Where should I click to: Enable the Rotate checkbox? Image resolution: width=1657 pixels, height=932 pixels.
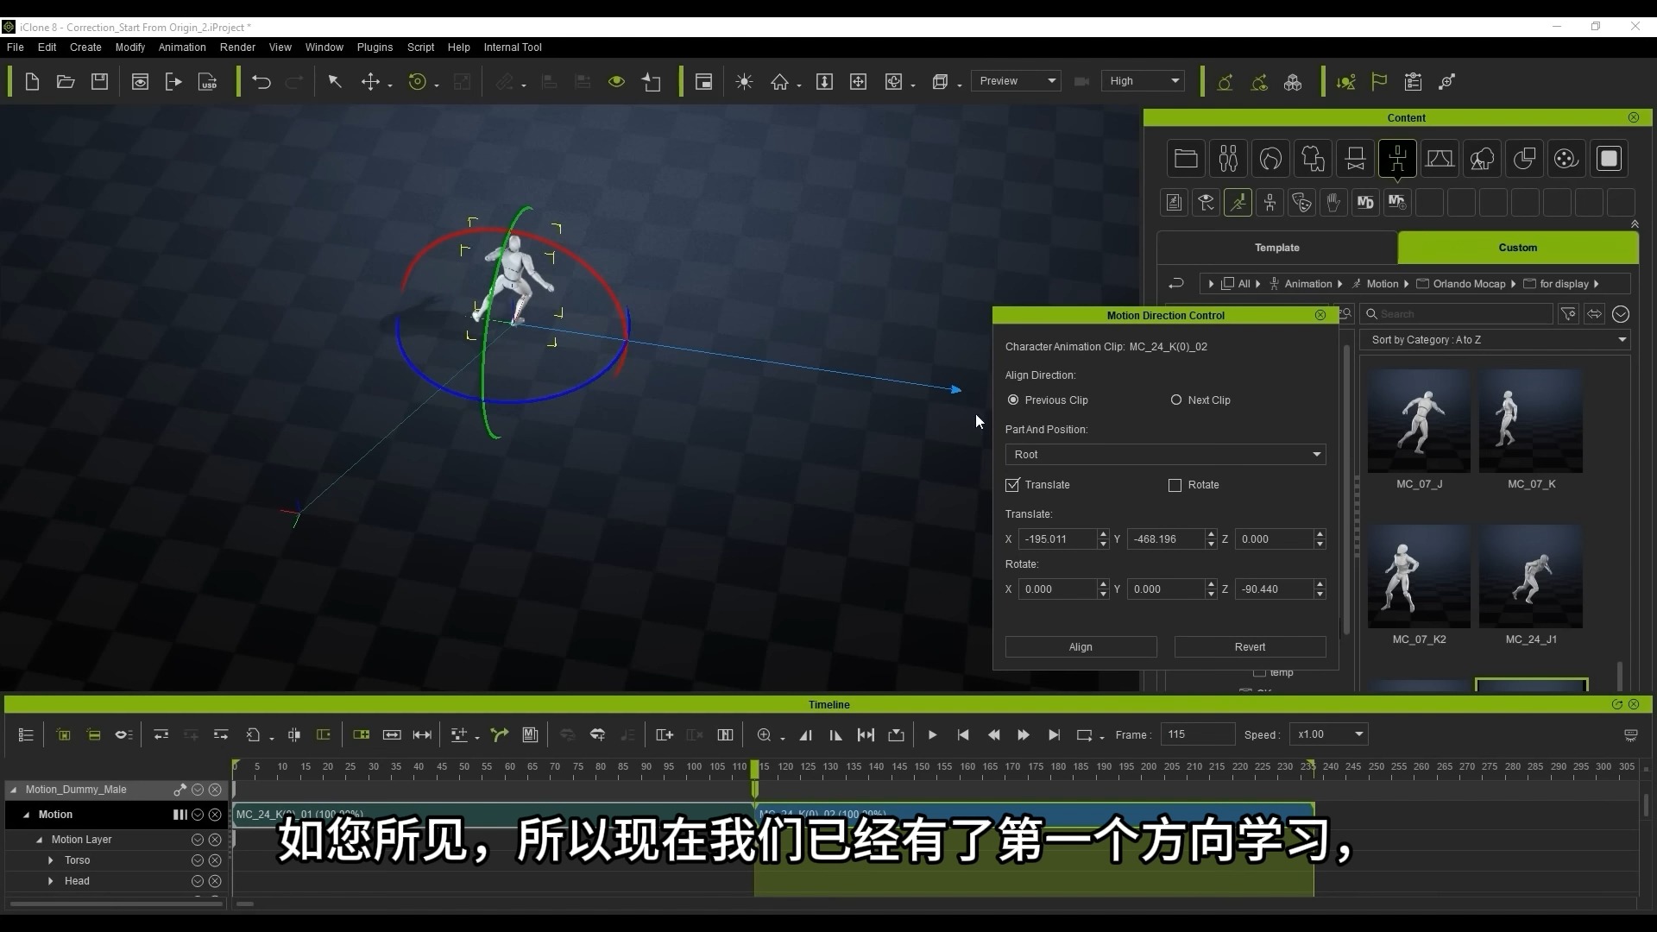coord(1174,485)
